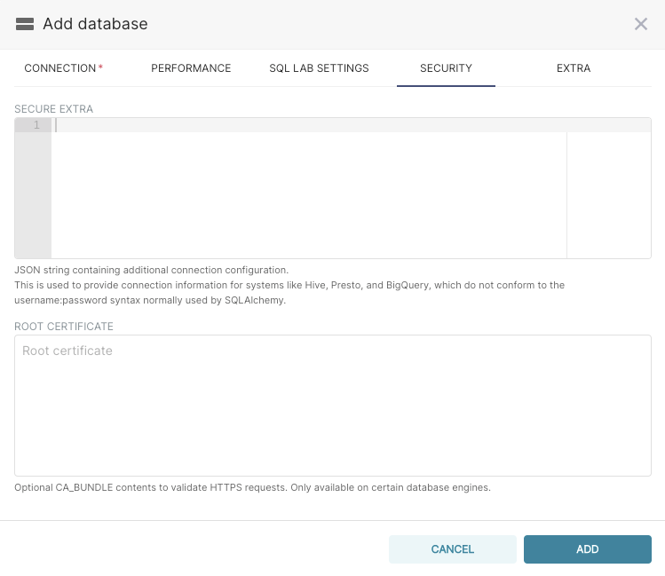Image resolution: width=665 pixels, height=576 pixels.
Task: Click the Add button
Action: (x=588, y=549)
